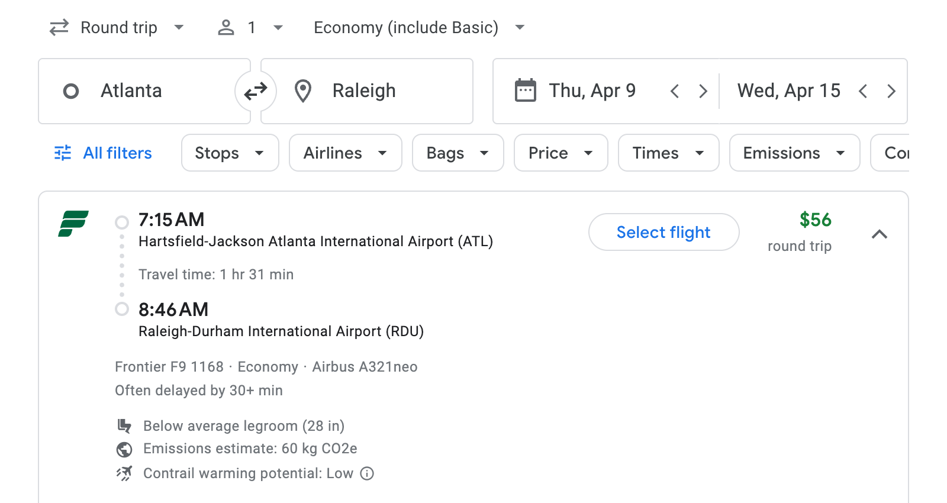Open the Emissions filter menu
This screenshot has height=503, width=947.
794,153
